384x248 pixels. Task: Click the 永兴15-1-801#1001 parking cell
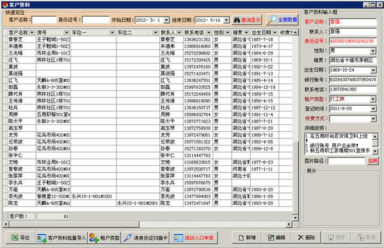93,196
